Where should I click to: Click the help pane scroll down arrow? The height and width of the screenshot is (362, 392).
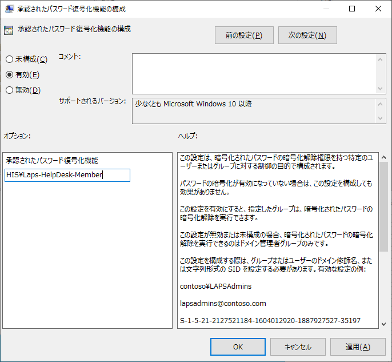(383, 324)
